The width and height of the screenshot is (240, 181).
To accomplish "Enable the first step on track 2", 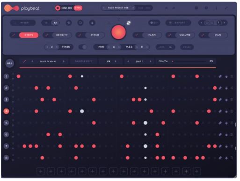I will coord(19,88).
